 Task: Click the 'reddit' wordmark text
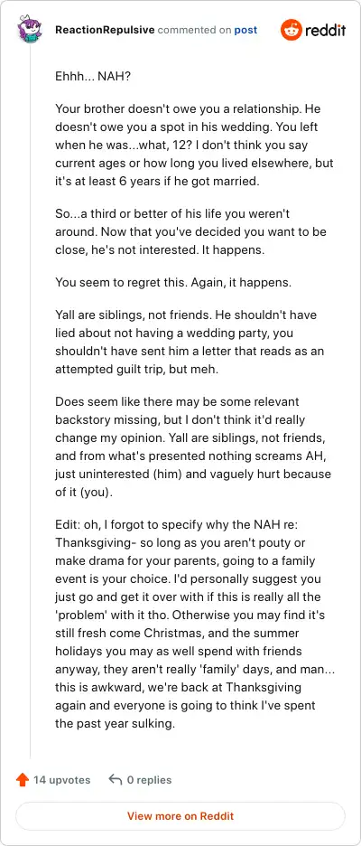coord(326,30)
